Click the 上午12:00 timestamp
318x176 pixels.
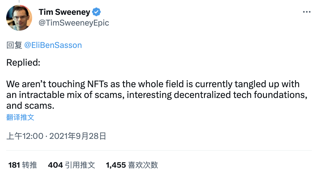pos(25,136)
